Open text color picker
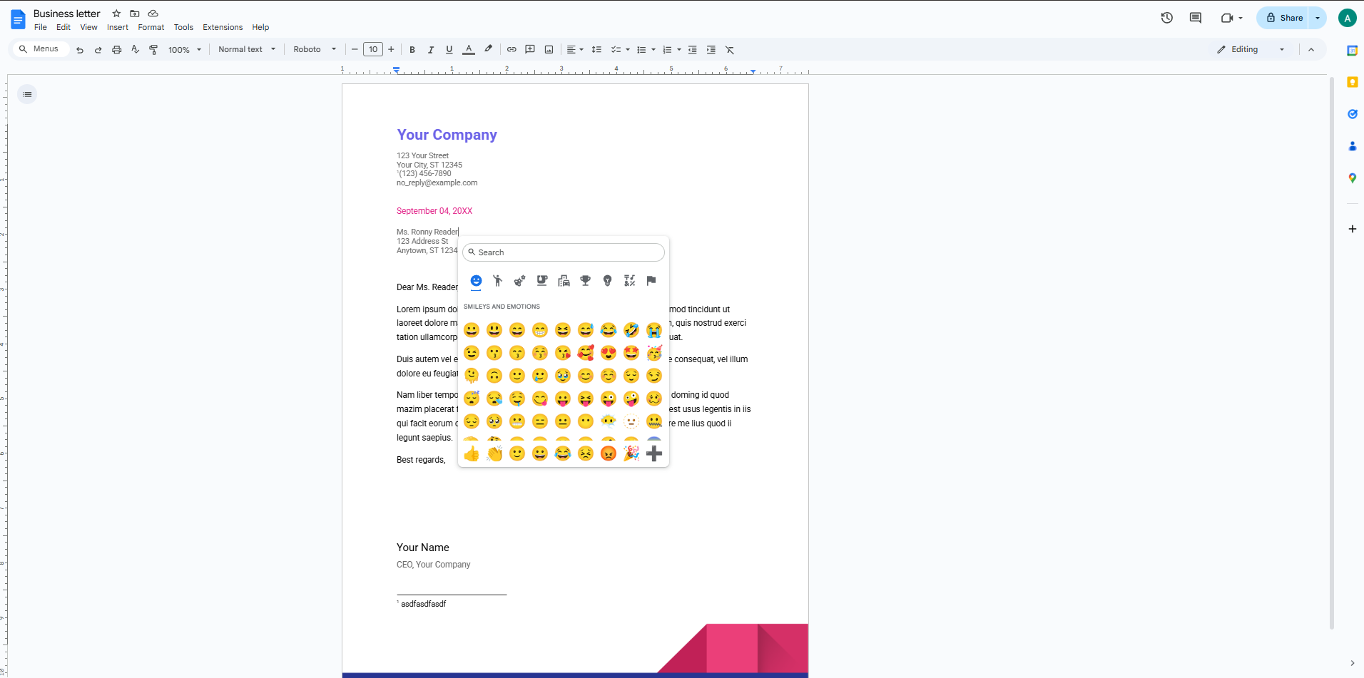Screen dimensions: 1364x678 click(x=469, y=49)
